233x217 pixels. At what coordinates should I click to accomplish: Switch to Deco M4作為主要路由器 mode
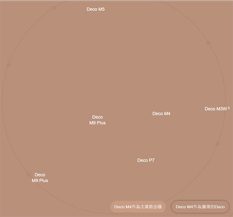click(x=138, y=207)
